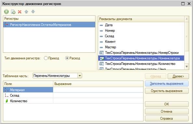Viewport: 193px width, 124px height.
Task: Click the attributes list scroll-down arrow
Action: (187, 67)
